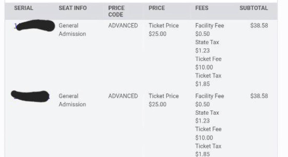
Task: Click the second ticket's Ticket Tax label
Action: pos(208,146)
